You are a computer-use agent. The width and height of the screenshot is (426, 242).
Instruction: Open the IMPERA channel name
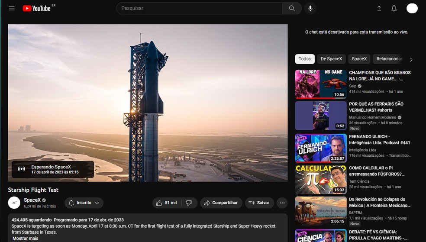click(x=355, y=213)
